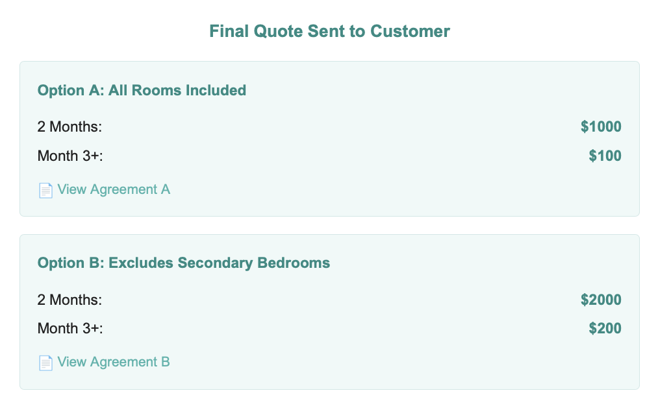Viewport: 658px width, 406px height.
Task: Click the 2 Months label in Option A
Action: [x=69, y=126]
